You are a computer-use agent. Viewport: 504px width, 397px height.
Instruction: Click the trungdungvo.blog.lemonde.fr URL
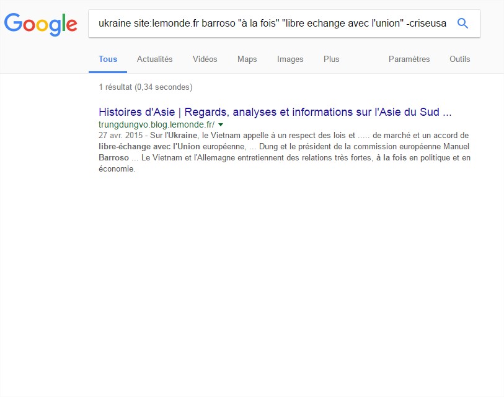tap(157, 124)
